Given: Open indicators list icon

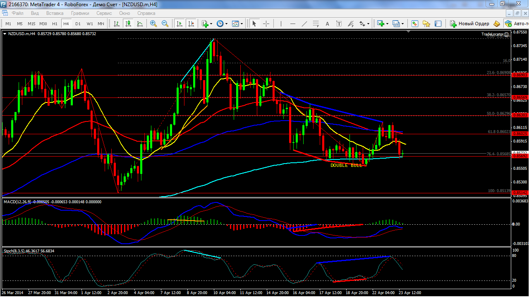Looking at the screenshot, I should point(205,24).
